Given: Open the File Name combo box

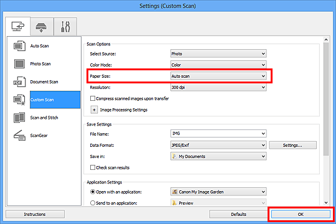Looking at the screenshot, I should click(x=218, y=134).
